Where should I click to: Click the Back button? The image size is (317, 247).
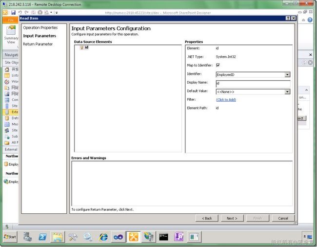(207, 218)
